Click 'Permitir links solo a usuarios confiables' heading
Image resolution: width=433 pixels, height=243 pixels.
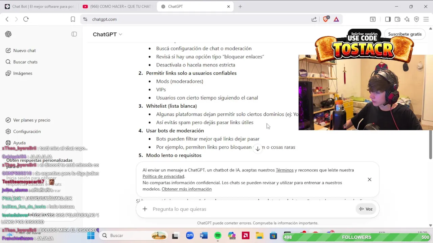[191, 73]
